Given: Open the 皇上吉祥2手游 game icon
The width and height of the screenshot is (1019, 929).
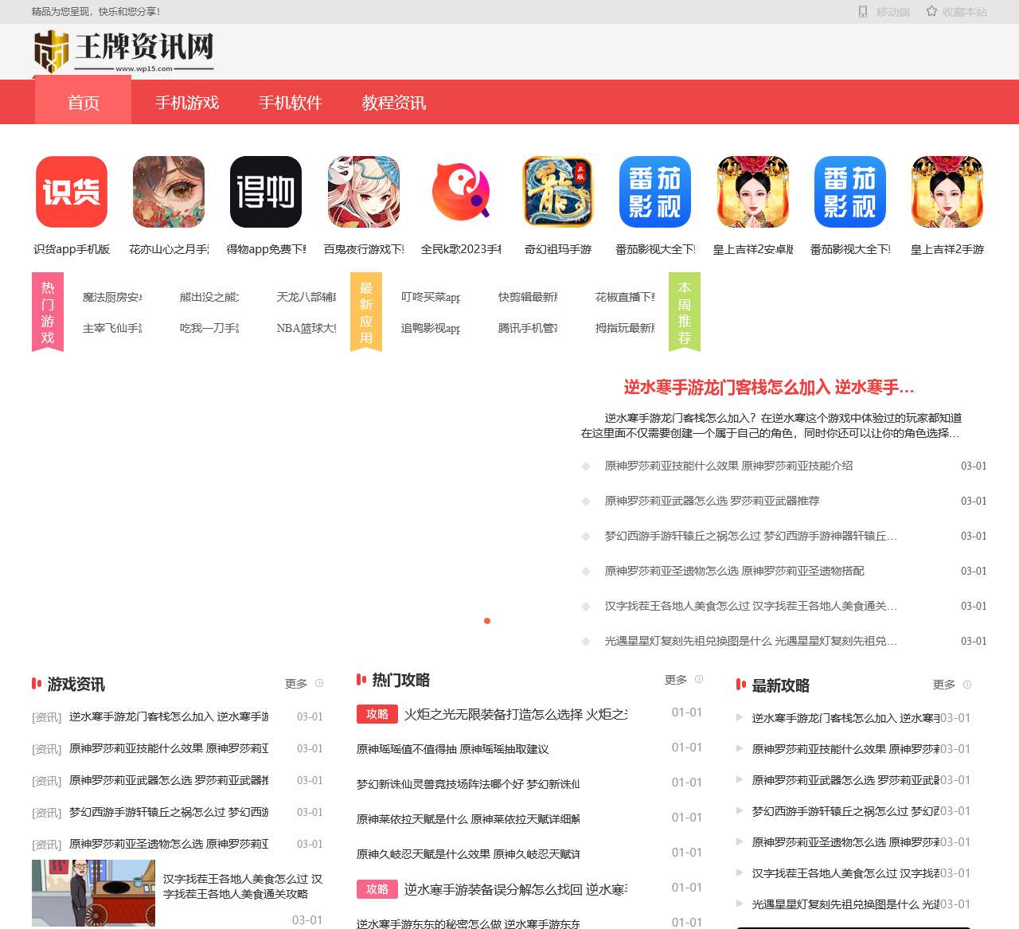Looking at the screenshot, I should 947,192.
